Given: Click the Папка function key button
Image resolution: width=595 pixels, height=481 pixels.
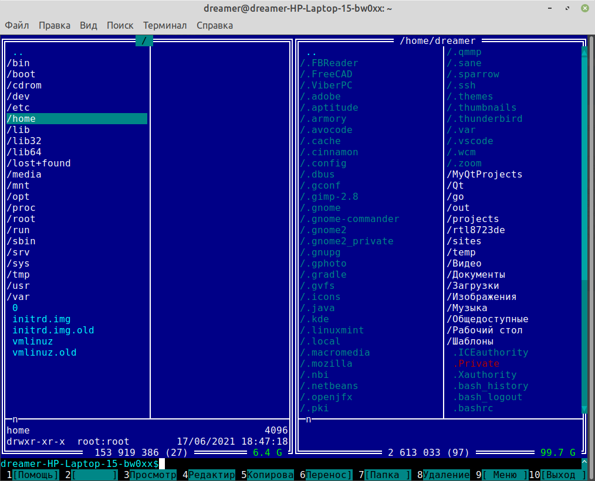Looking at the screenshot, I should point(388,475).
